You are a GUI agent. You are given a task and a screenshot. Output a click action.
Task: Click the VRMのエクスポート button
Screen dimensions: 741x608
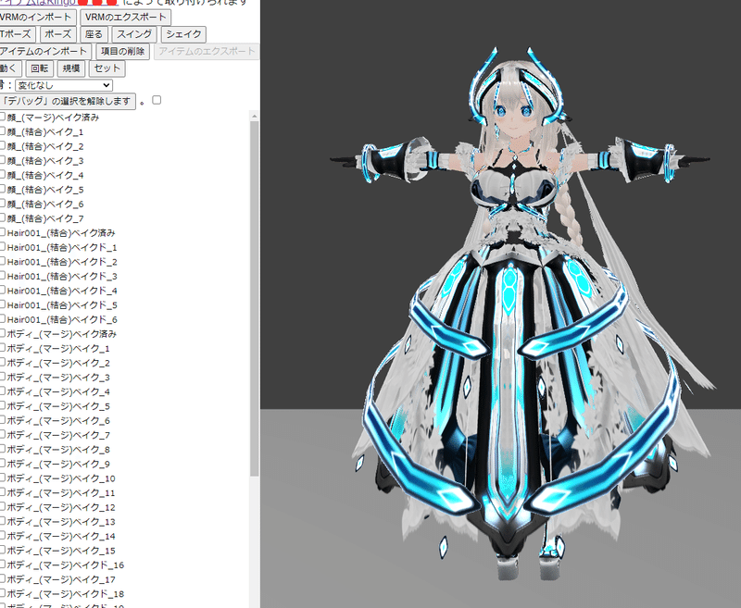[126, 18]
